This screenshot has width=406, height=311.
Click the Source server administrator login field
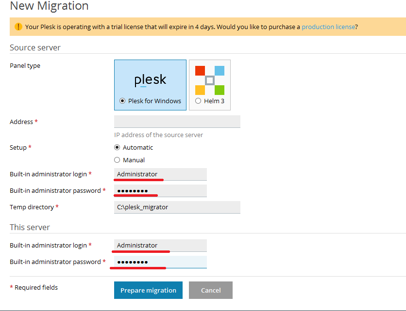[161, 174]
